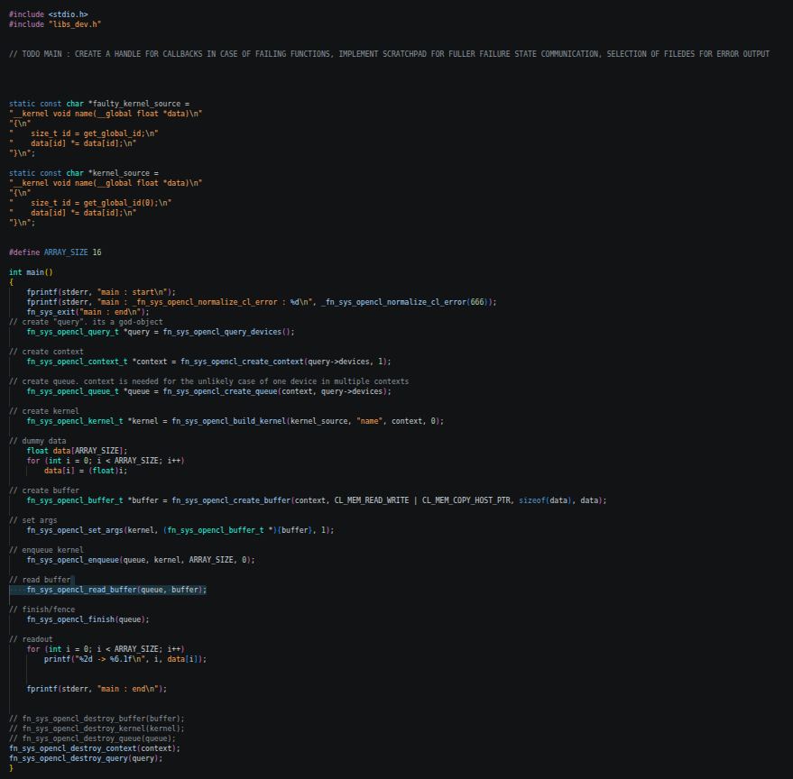793x779 pixels.
Task: Click the '// create buffer' comment
Action: click(44, 490)
